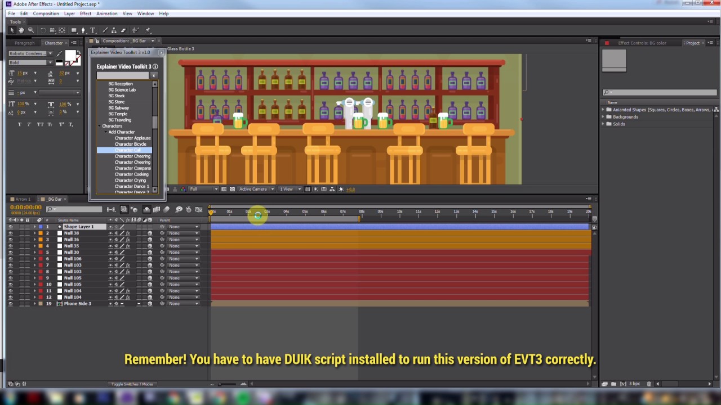Screen dimensions: 721x405
Task: Expand the Shape Layer 1 properties
Action: click(34, 227)
